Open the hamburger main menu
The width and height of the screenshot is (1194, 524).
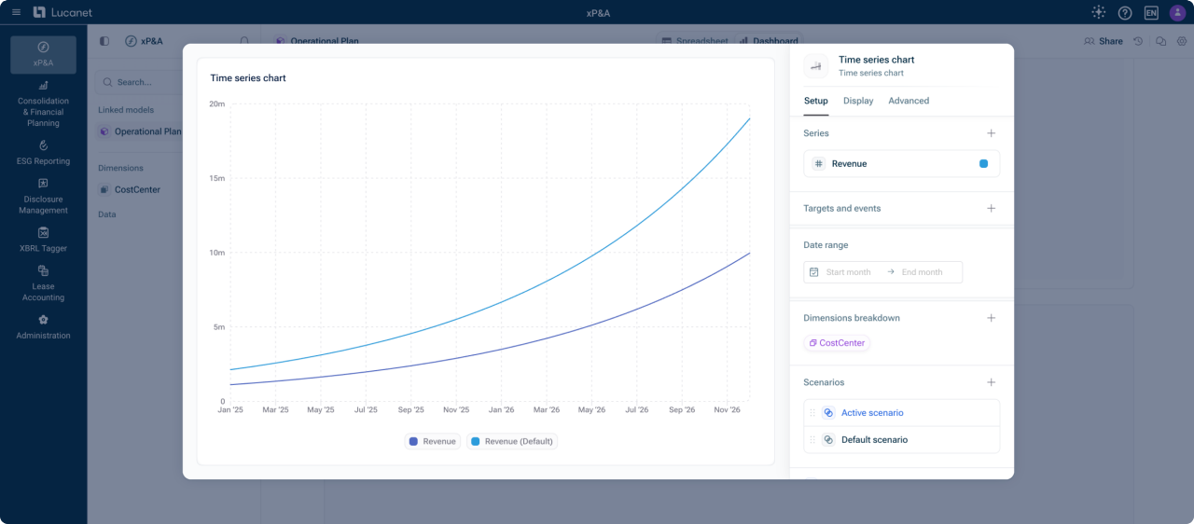tap(16, 12)
